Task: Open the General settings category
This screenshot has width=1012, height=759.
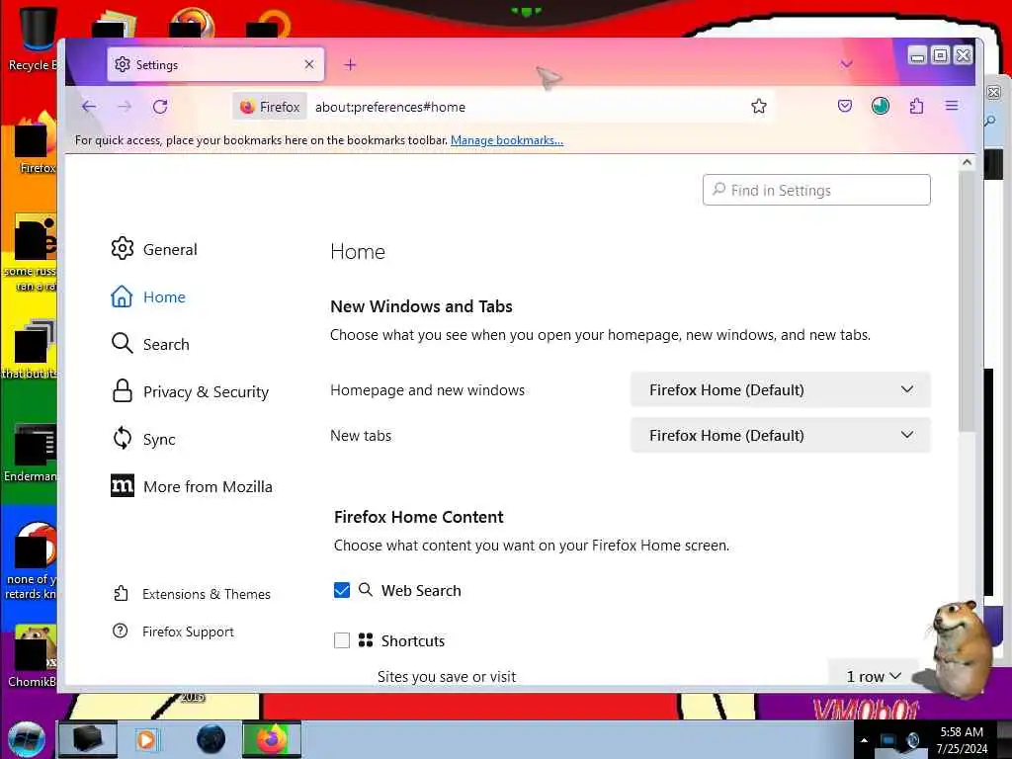Action: [154, 249]
